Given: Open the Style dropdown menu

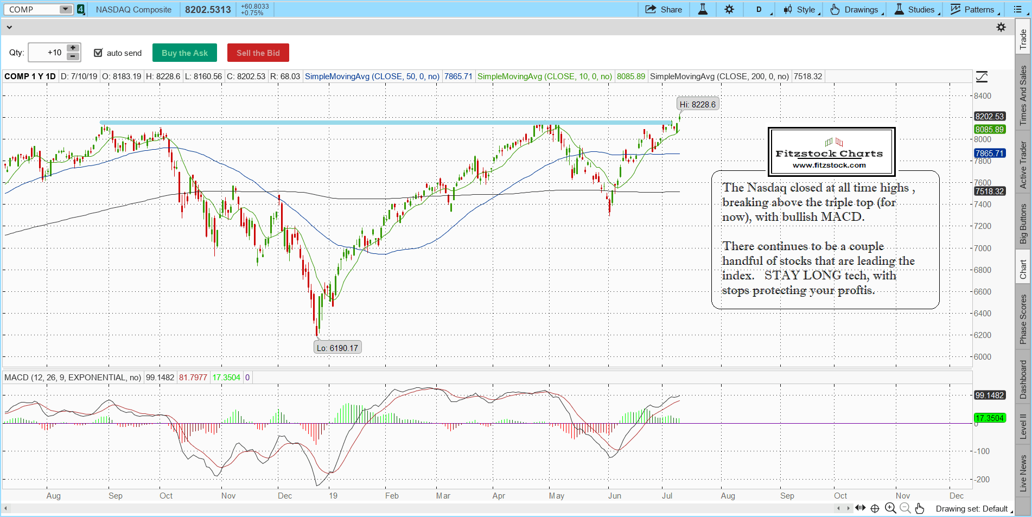Looking at the screenshot, I should pyautogui.click(x=801, y=9).
